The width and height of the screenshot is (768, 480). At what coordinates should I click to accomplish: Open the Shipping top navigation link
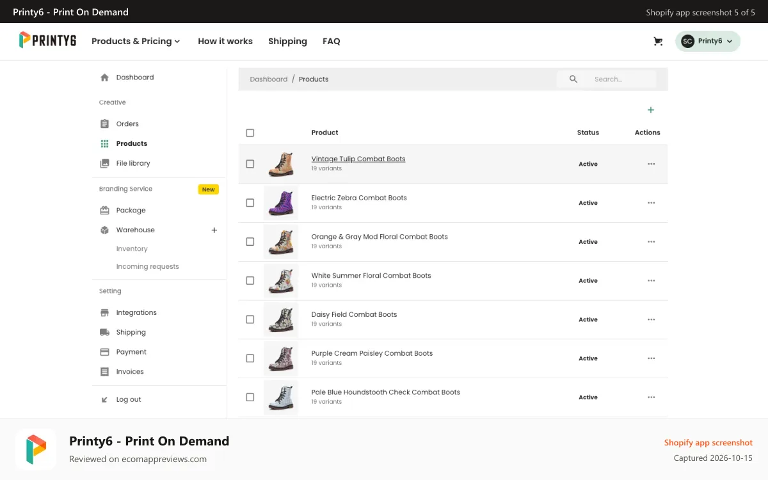click(x=287, y=41)
